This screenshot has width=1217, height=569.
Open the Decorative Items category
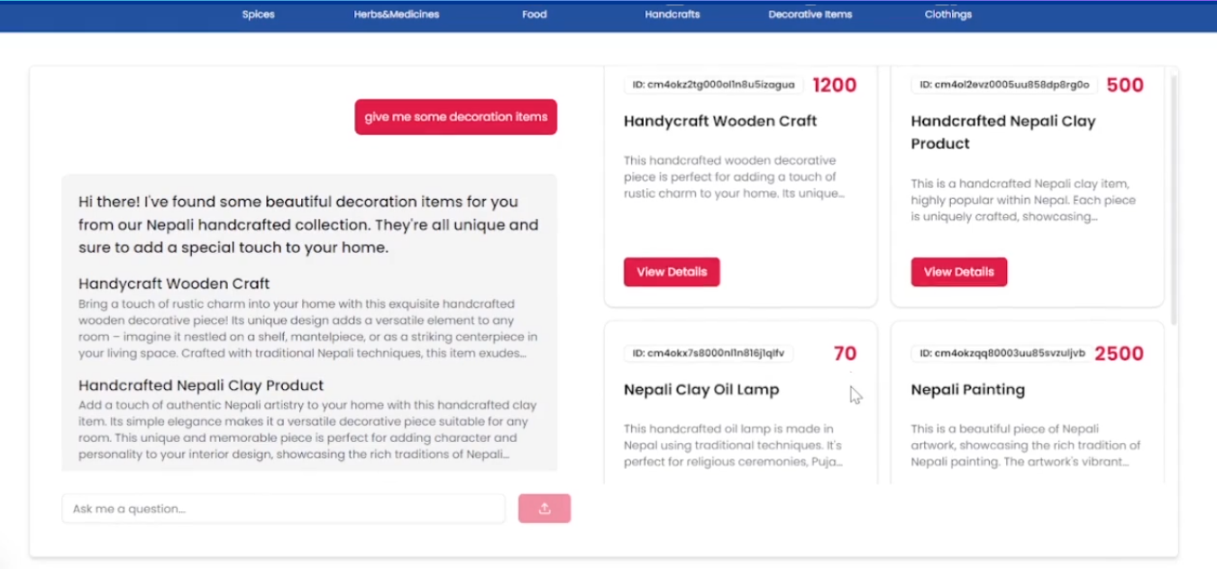point(810,14)
